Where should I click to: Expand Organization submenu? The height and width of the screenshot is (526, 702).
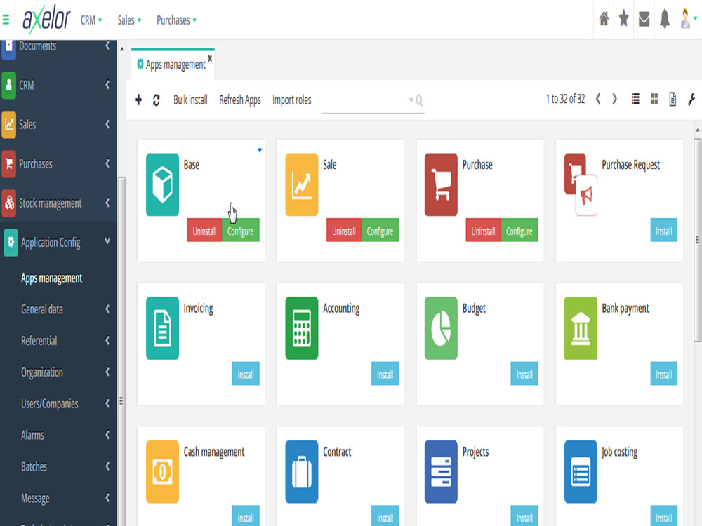pyautogui.click(x=107, y=372)
